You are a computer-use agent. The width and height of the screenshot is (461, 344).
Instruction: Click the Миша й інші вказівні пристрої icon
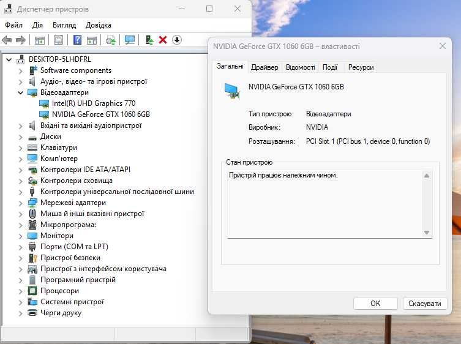click(x=32, y=214)
